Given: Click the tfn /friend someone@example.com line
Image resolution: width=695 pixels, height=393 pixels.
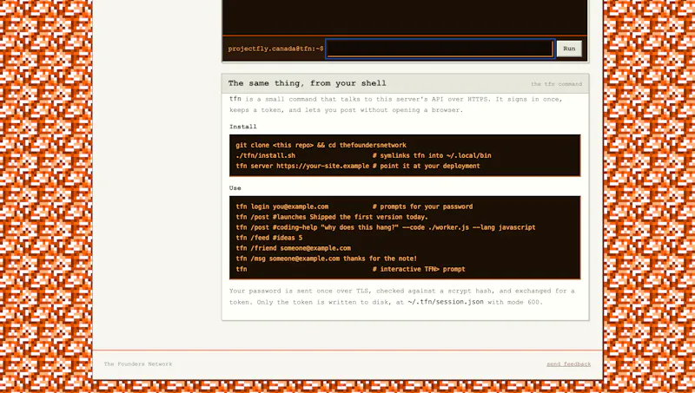Looking at the screenshot, I should pyautogui.click(x=293, y=248).
